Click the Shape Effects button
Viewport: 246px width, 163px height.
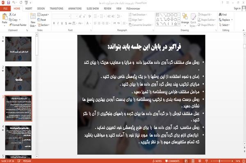click(x=207, y=25)
